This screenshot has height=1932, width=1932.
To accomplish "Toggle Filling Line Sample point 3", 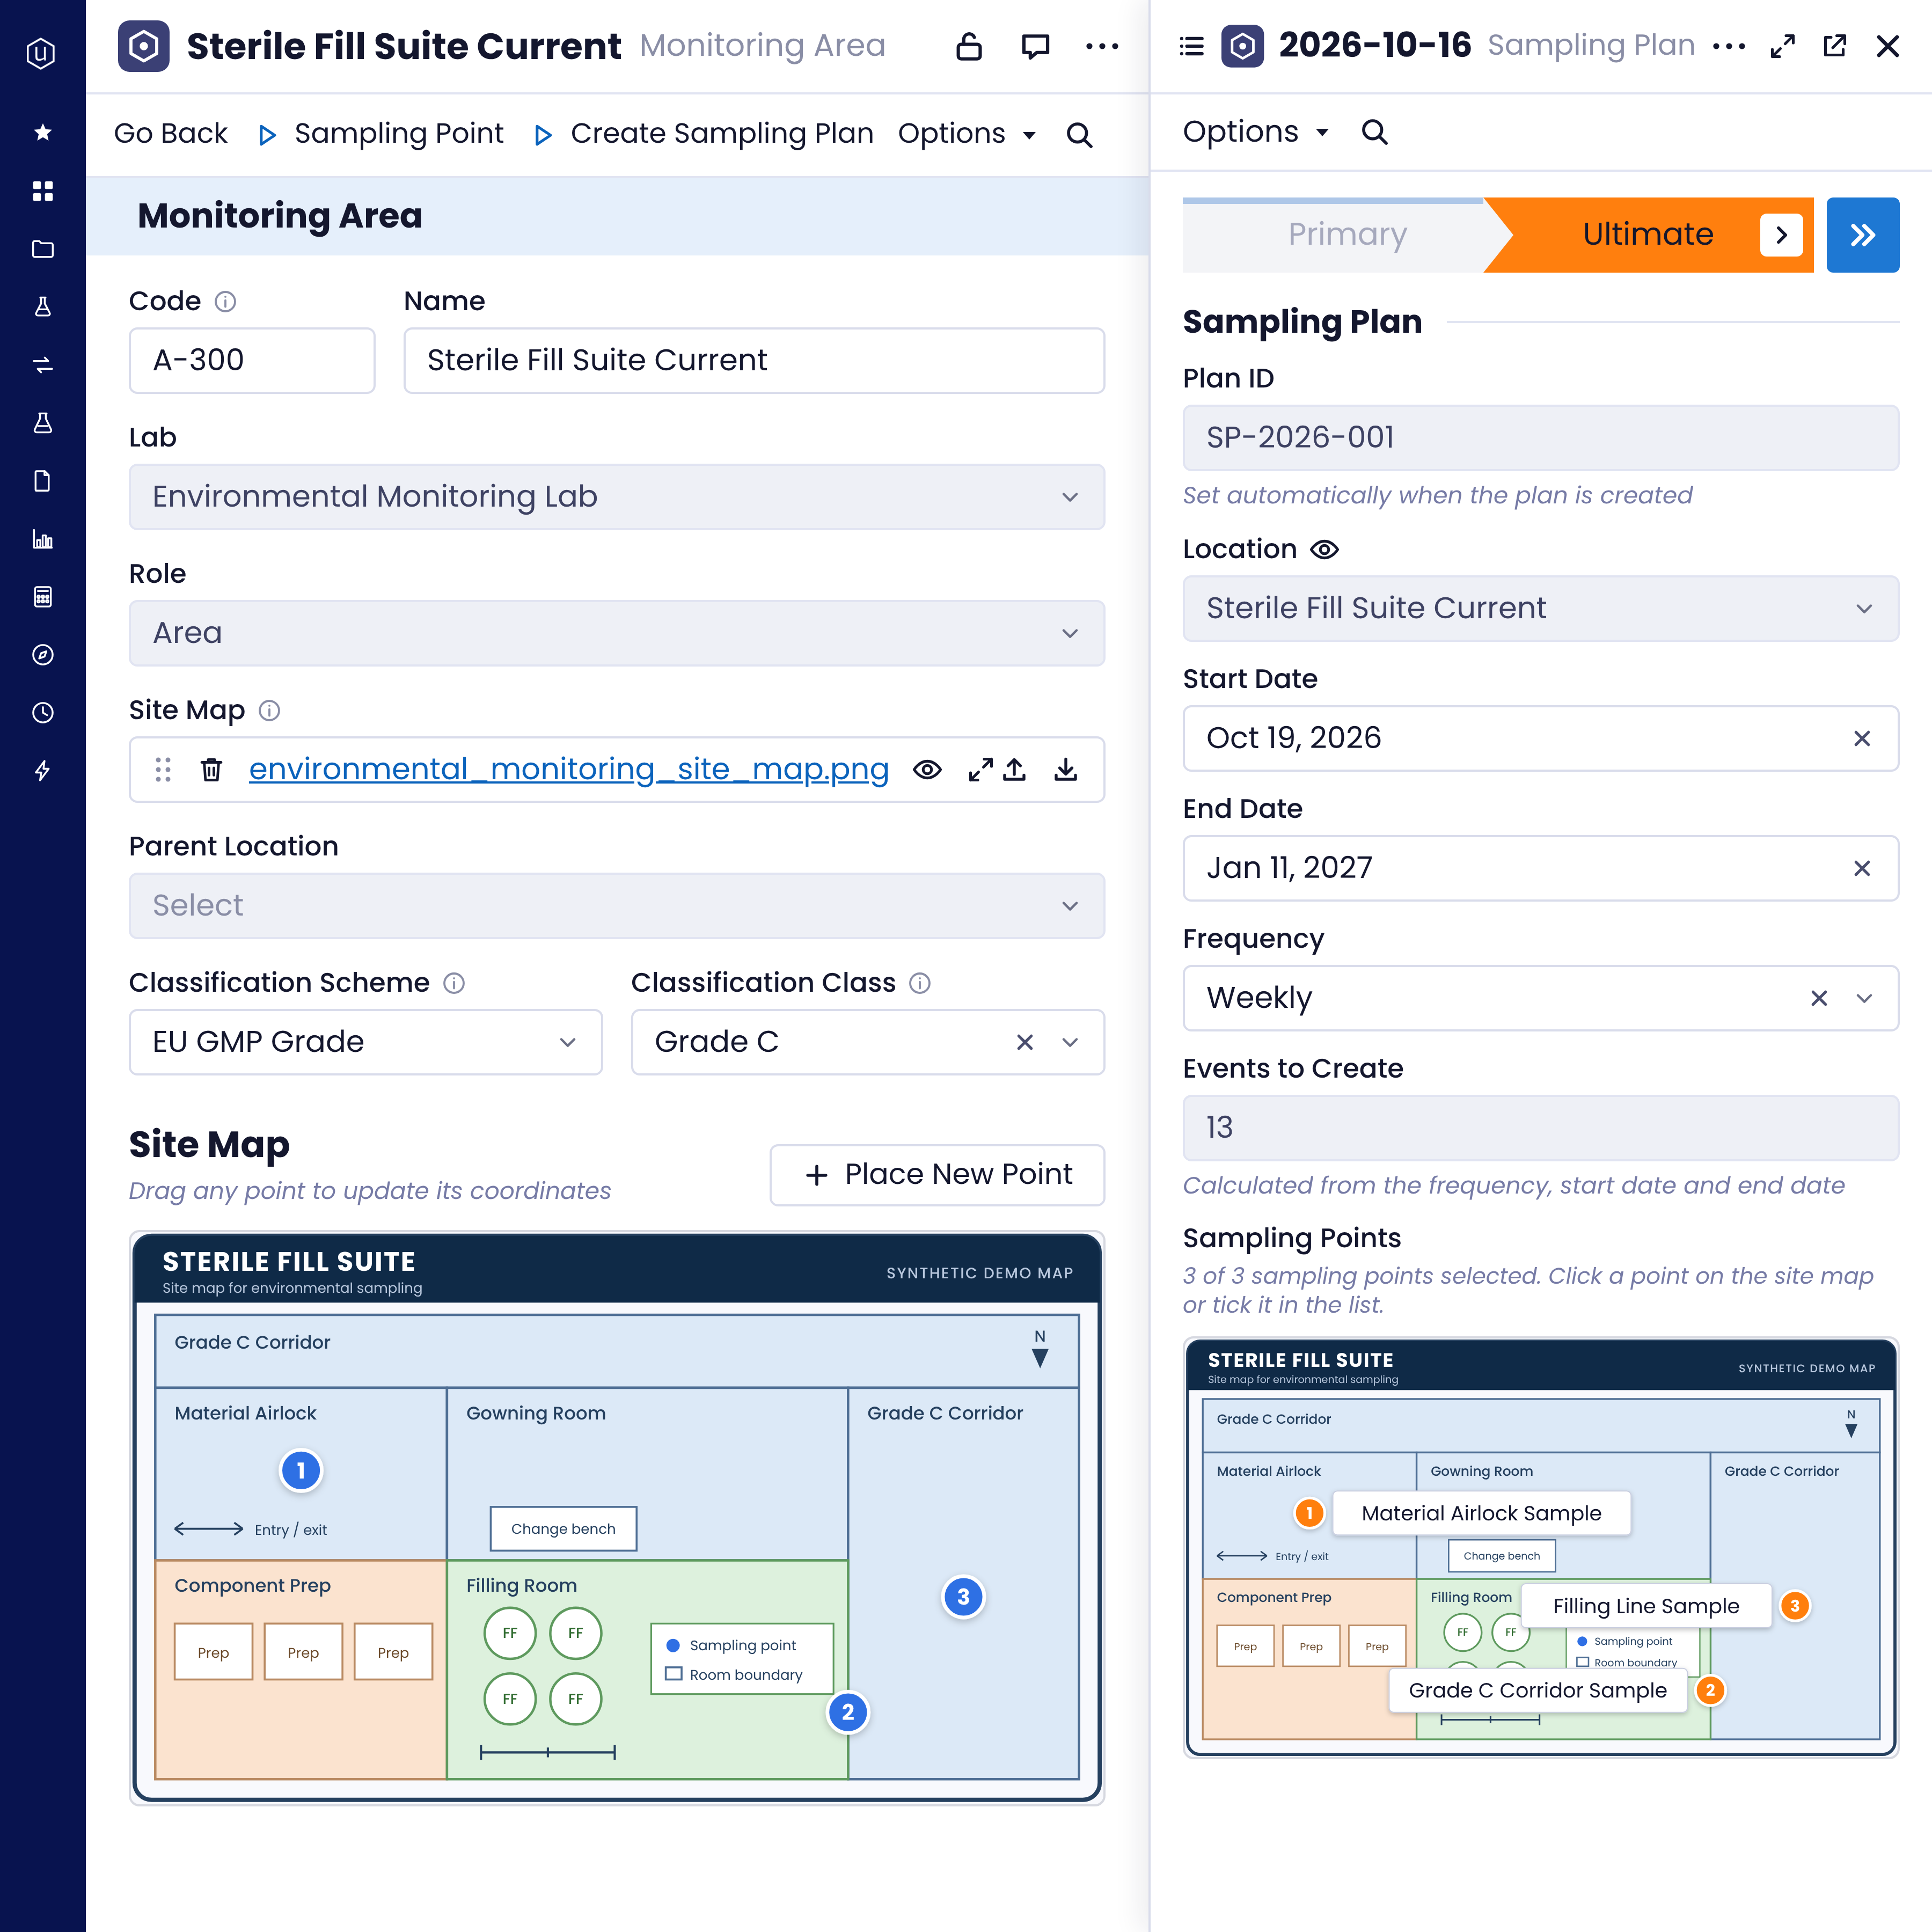I will click(1795, 1606).
